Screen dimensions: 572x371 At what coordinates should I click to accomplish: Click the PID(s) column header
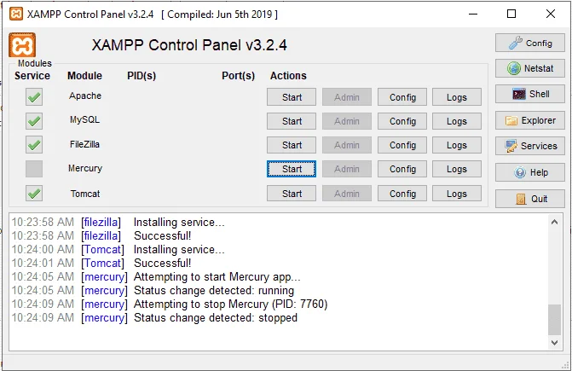point(142,76)
